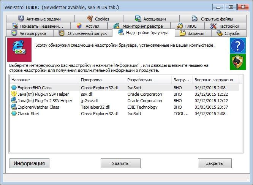This screenshot has width=253, height=185.
Task: Click the TOOL... type cell
Action: coord(181,114)
